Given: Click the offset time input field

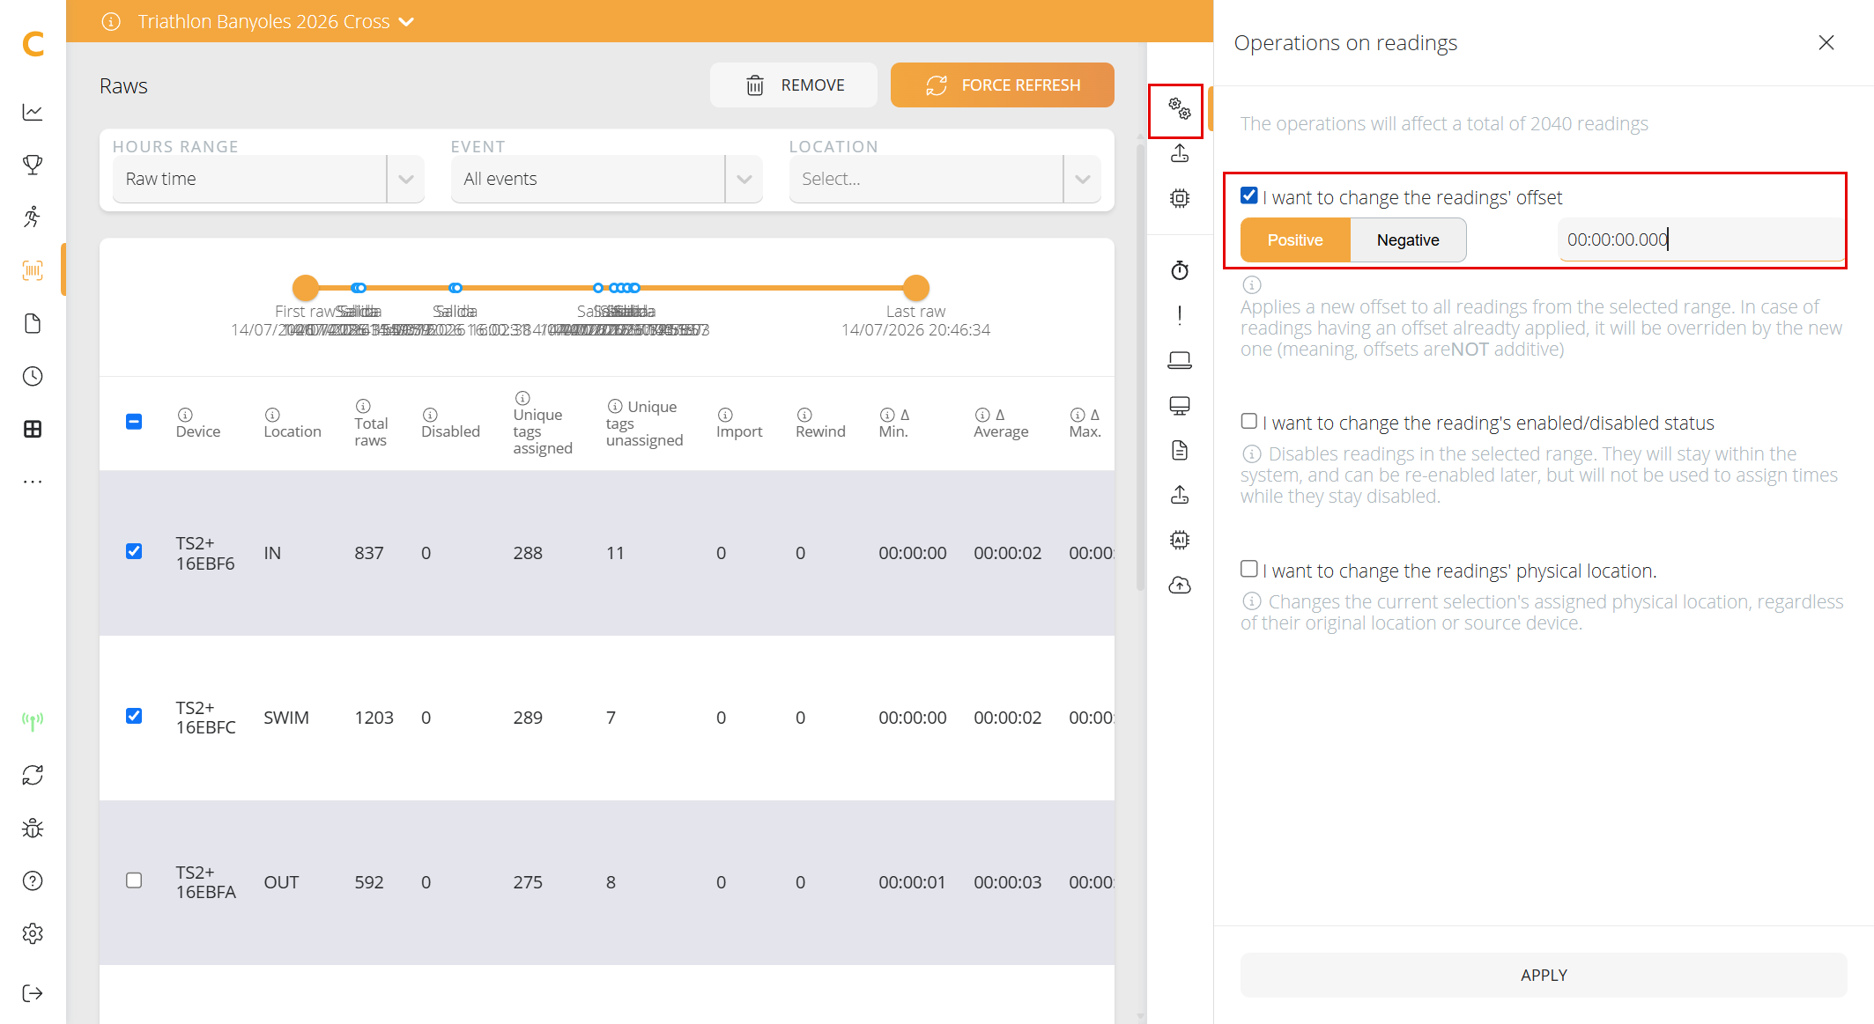Looking at the screenshot, I should click(x=1700, y=239).
